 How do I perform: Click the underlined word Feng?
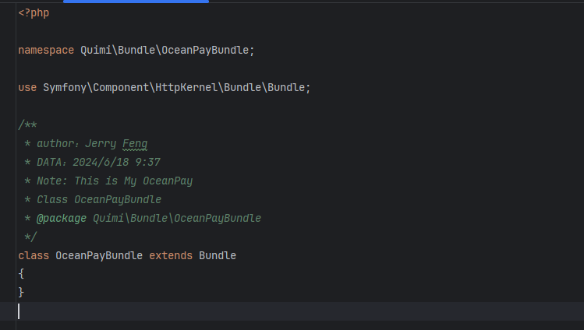pyautogui.click(x=135, y=143)
